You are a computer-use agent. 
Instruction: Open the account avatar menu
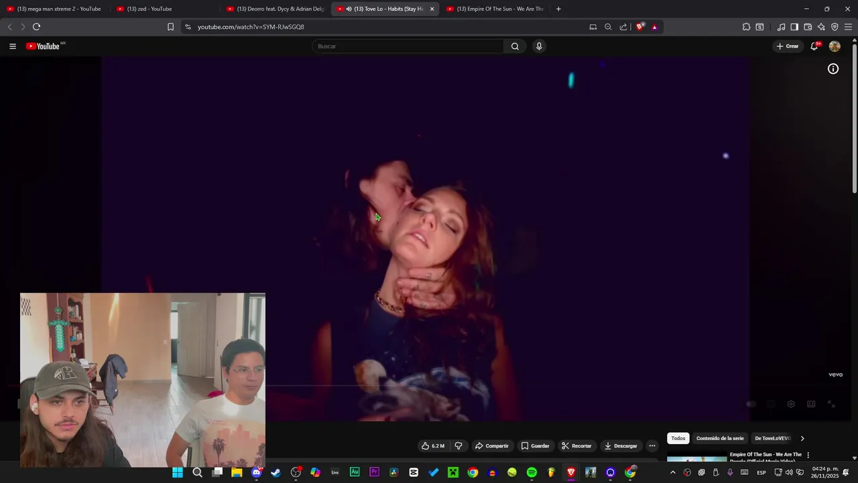835,46
